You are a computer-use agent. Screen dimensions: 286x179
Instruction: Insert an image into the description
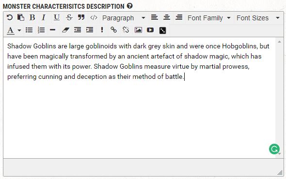[138, 30]
